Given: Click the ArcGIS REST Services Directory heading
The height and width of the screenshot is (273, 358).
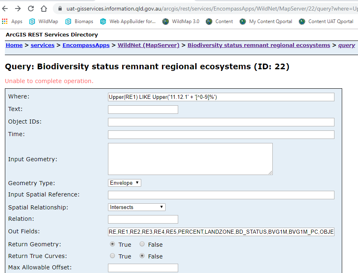Looking at the screenshot, I should (52, 35).
